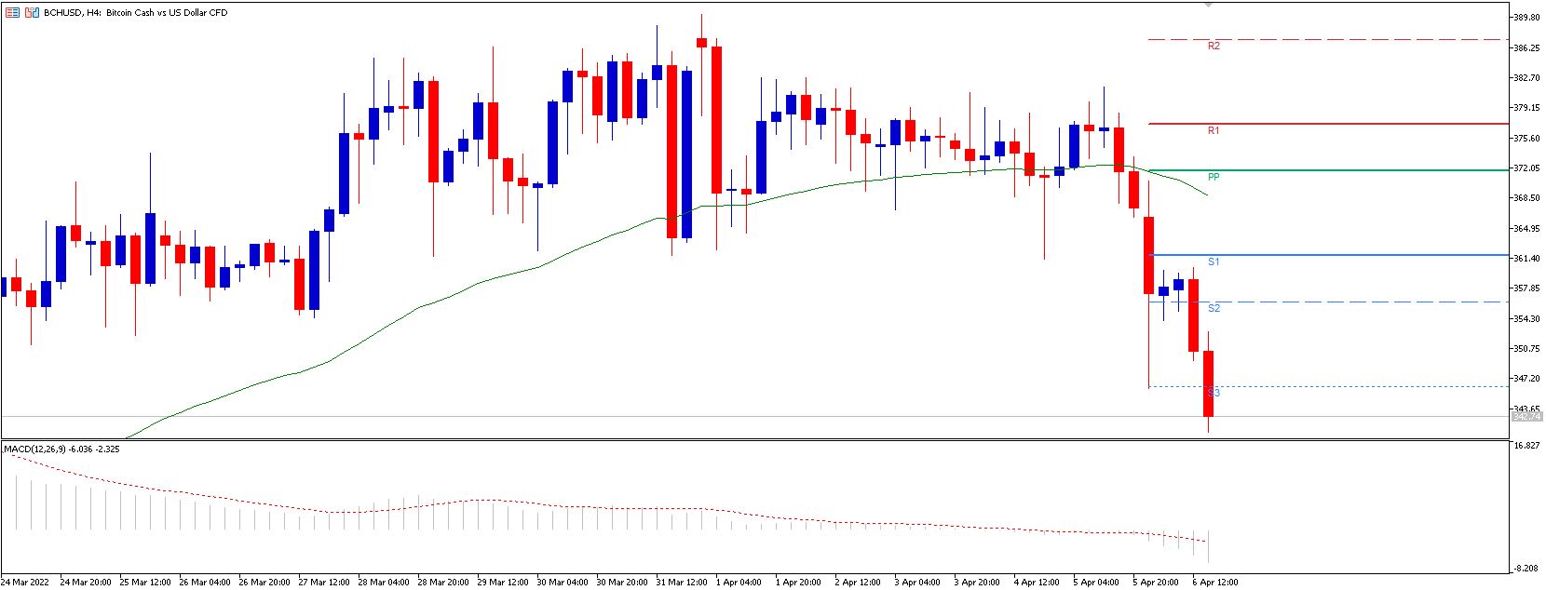
Task: Click the 31 Mar 12:00 time axis label
Action: tap(681, 583)
